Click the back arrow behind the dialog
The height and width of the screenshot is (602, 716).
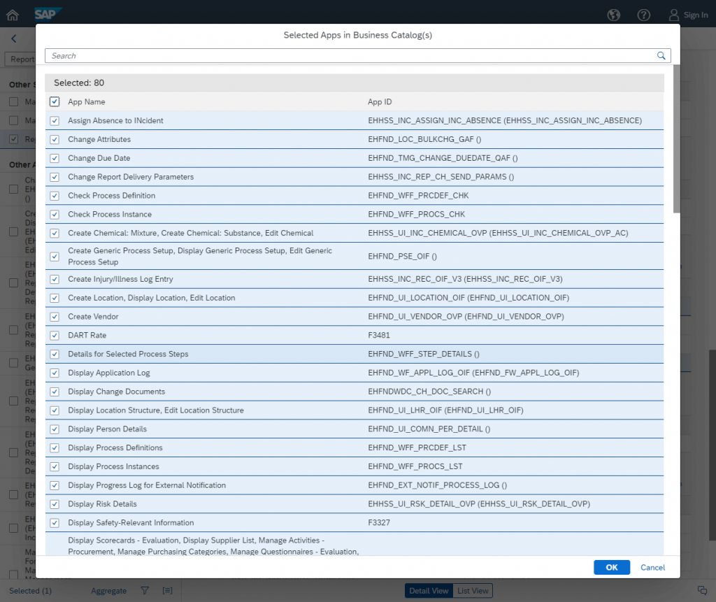tap(14, 39)
